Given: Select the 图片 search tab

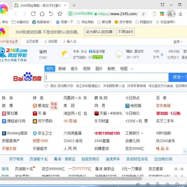Looking at the screenshot, I should point(99,69).
